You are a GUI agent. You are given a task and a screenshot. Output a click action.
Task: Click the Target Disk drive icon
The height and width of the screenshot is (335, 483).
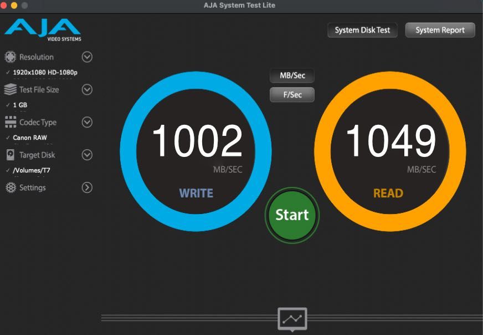point(11,155)
